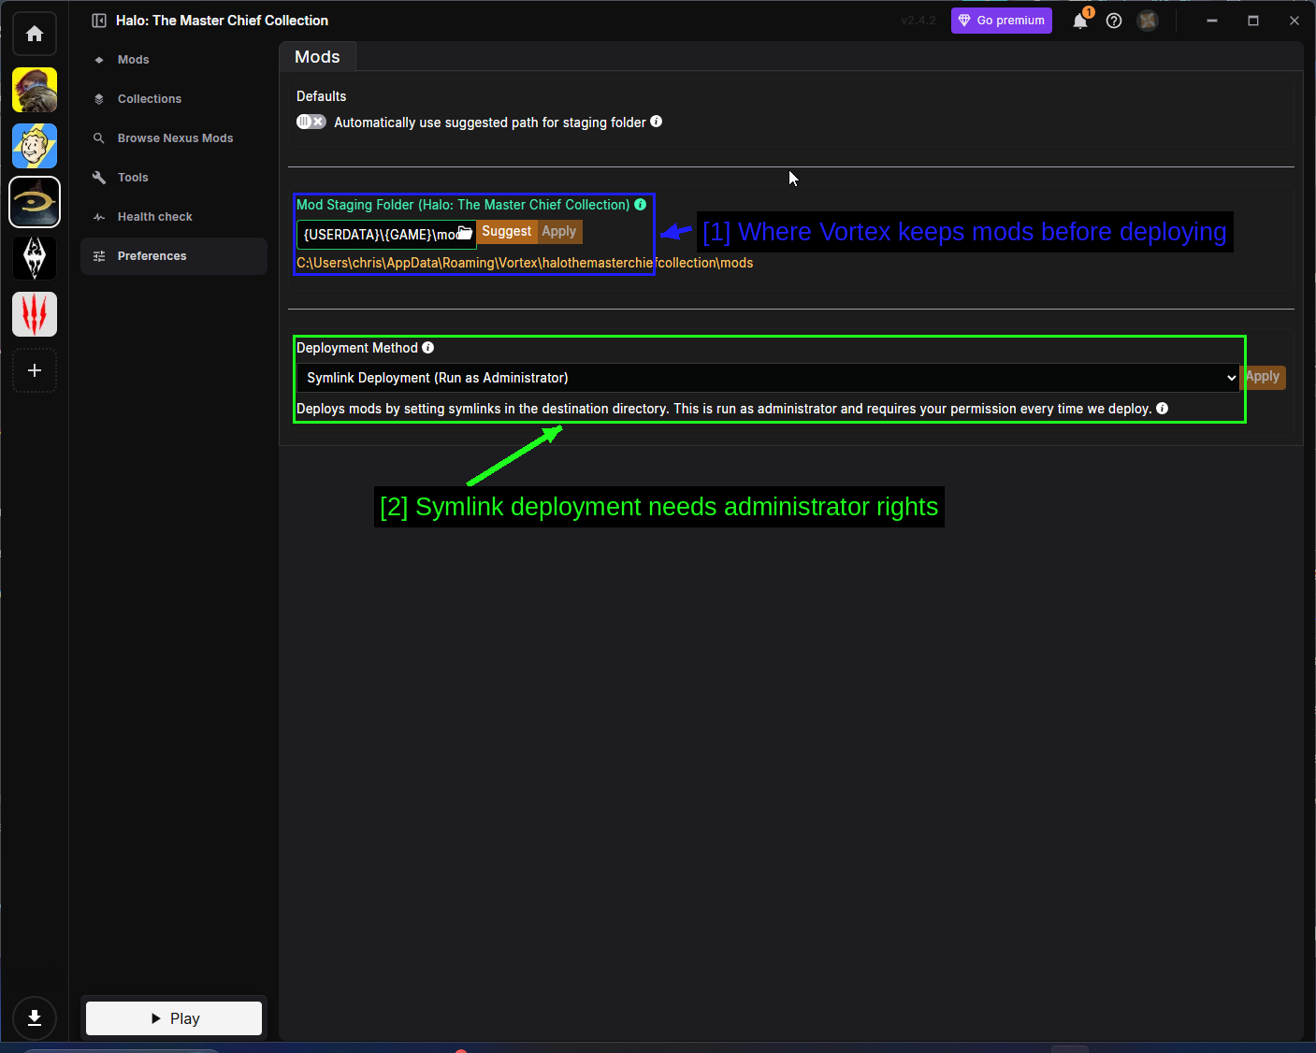This screenshot has height=1053, width=1316.
Task: Open notifications bell icon
Action: pos(1080,21)
